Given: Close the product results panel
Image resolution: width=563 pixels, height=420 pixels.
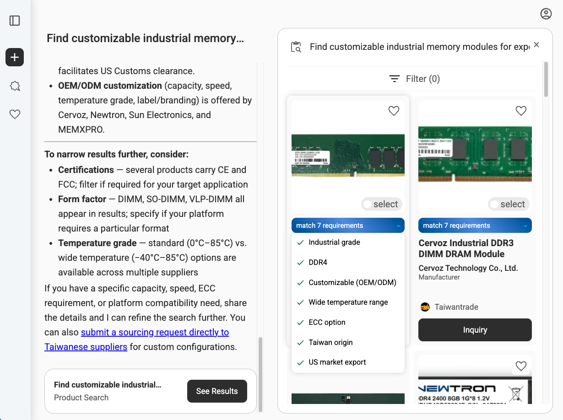Looking at the screenshot, I should [x=536, y=45].
